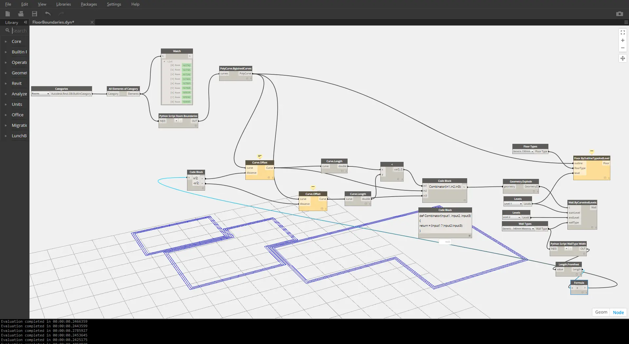Switch to Geom background navigation
This screenshot has height=344, width=629.
pyautogui.click(x=601, y=312)
